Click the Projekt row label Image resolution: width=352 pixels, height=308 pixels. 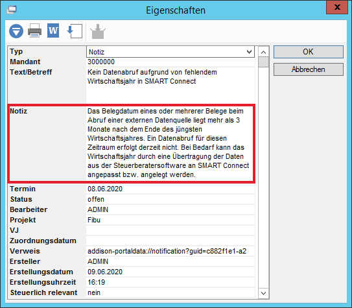point(23,220)
